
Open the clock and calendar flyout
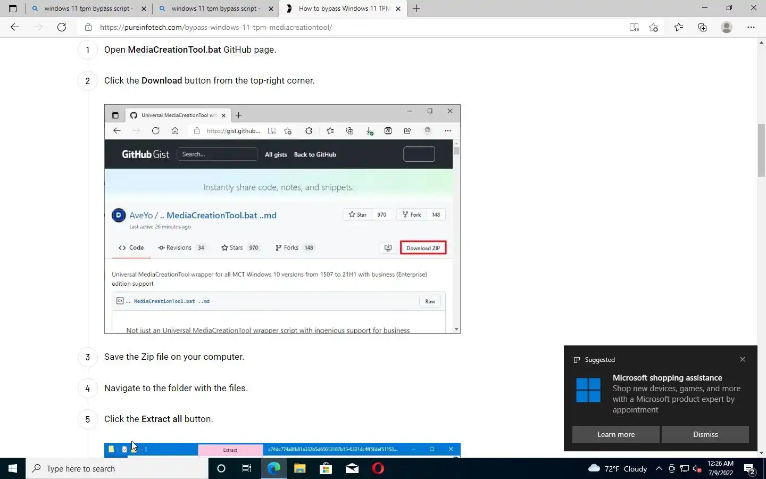pos(720,468)
